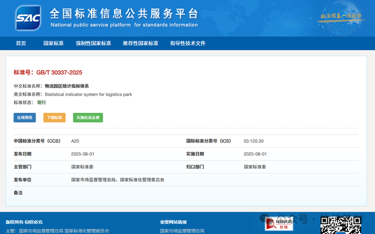Viewport: 375px width, 234px height.
Task: Click the standard number GB/T 30337-2025 heading
Action: (48, 72)
